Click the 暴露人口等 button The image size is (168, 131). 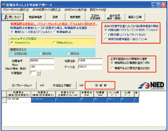click(135, 17)
